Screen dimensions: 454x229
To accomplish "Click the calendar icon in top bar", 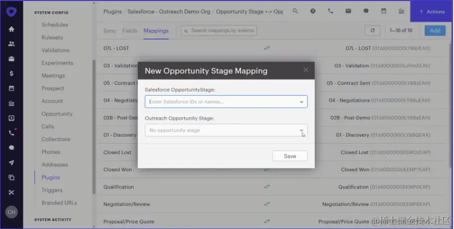I will click(x=383, y=11).
